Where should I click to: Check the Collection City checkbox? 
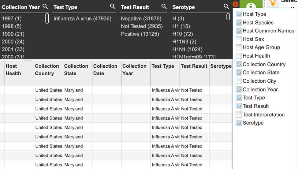239,81
